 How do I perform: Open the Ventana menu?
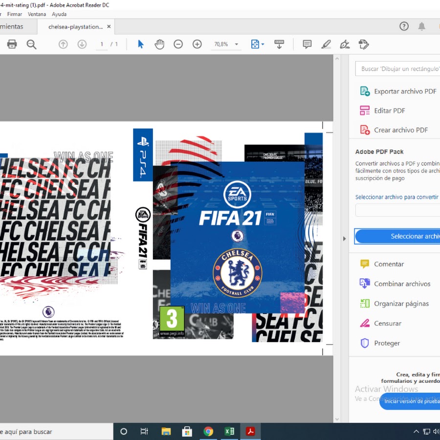(x=37, y=14)
